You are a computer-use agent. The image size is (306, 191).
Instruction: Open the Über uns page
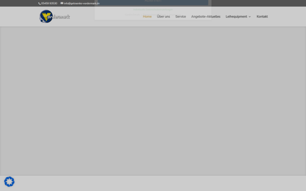163,17
